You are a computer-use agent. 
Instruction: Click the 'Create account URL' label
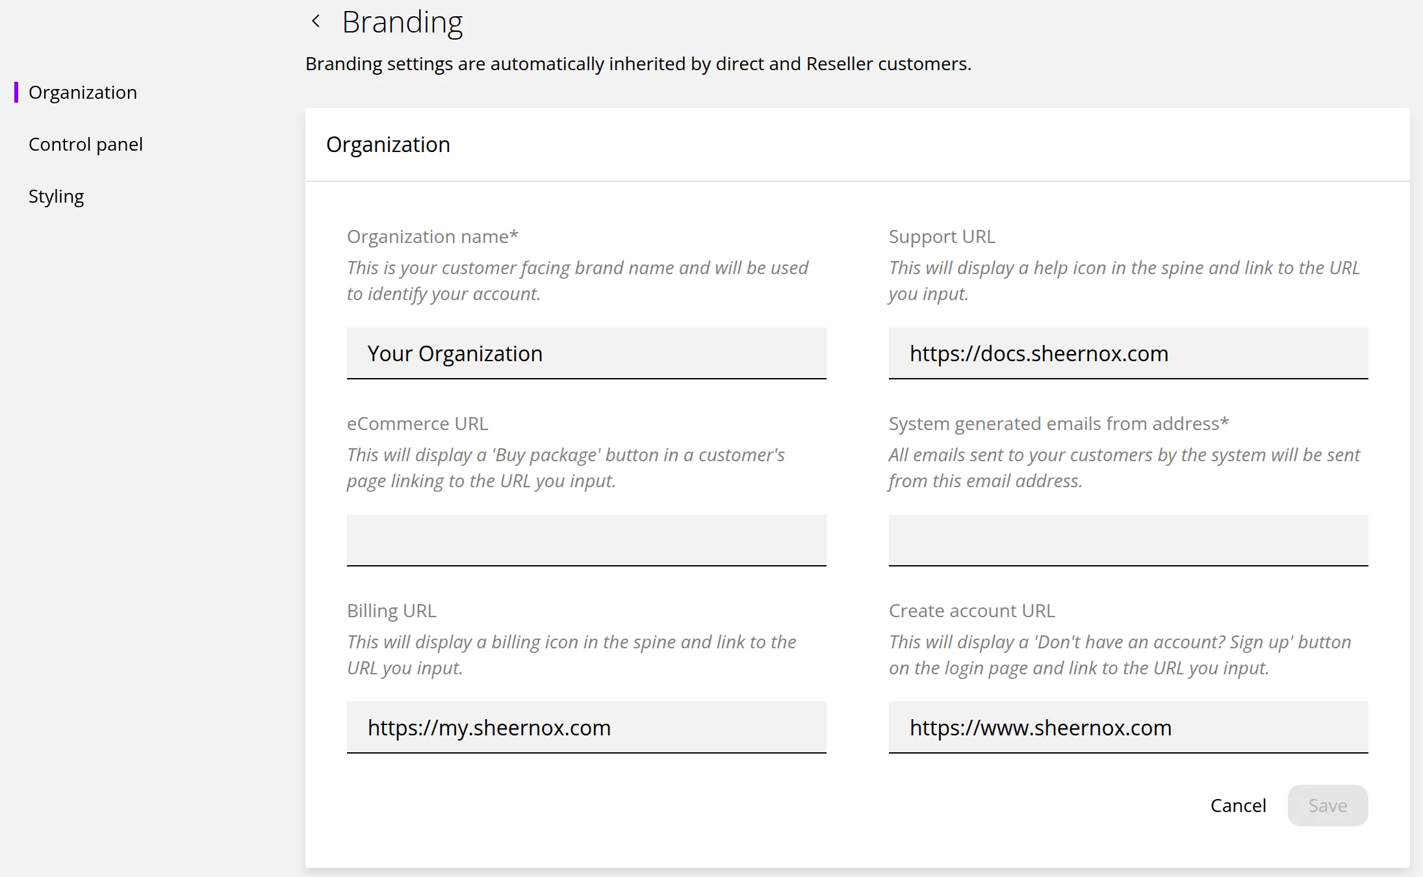click(x=971, y=611)
